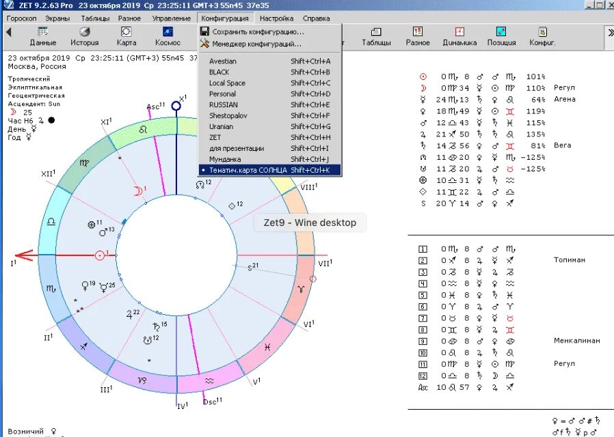614x437 pixels.
Task: Click the North Node symbol in chart
Action: pyautogui.click(x=200, y=185)
